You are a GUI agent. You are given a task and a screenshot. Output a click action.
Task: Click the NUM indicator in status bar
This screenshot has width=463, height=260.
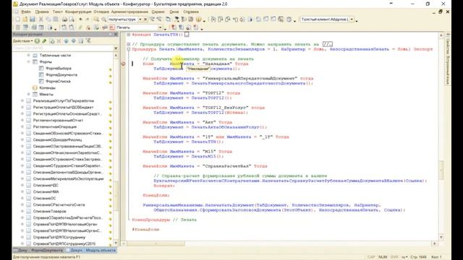click(383, 257)
